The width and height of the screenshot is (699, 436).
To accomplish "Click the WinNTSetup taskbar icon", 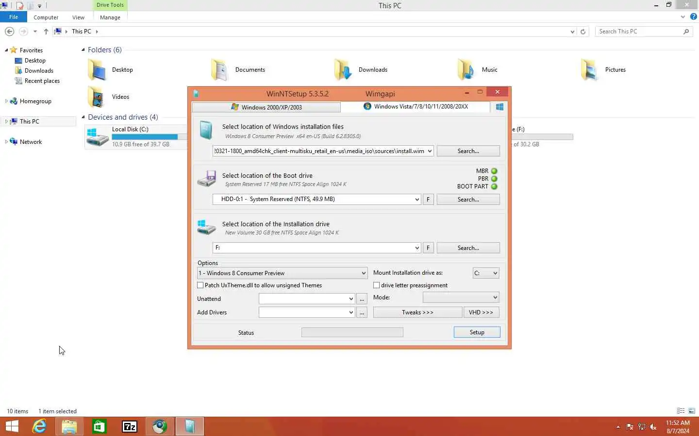I will click(x=190, y=426).
